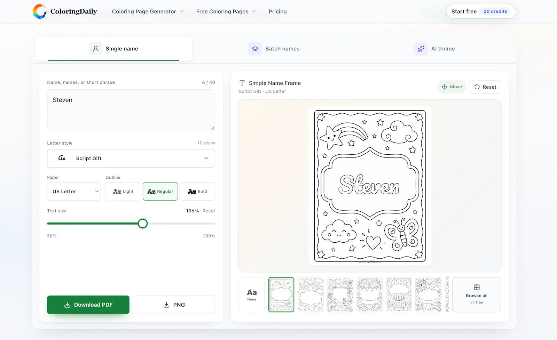
Task: Open the Script Gift letter style dropdown
Action: tap(131, 158)
